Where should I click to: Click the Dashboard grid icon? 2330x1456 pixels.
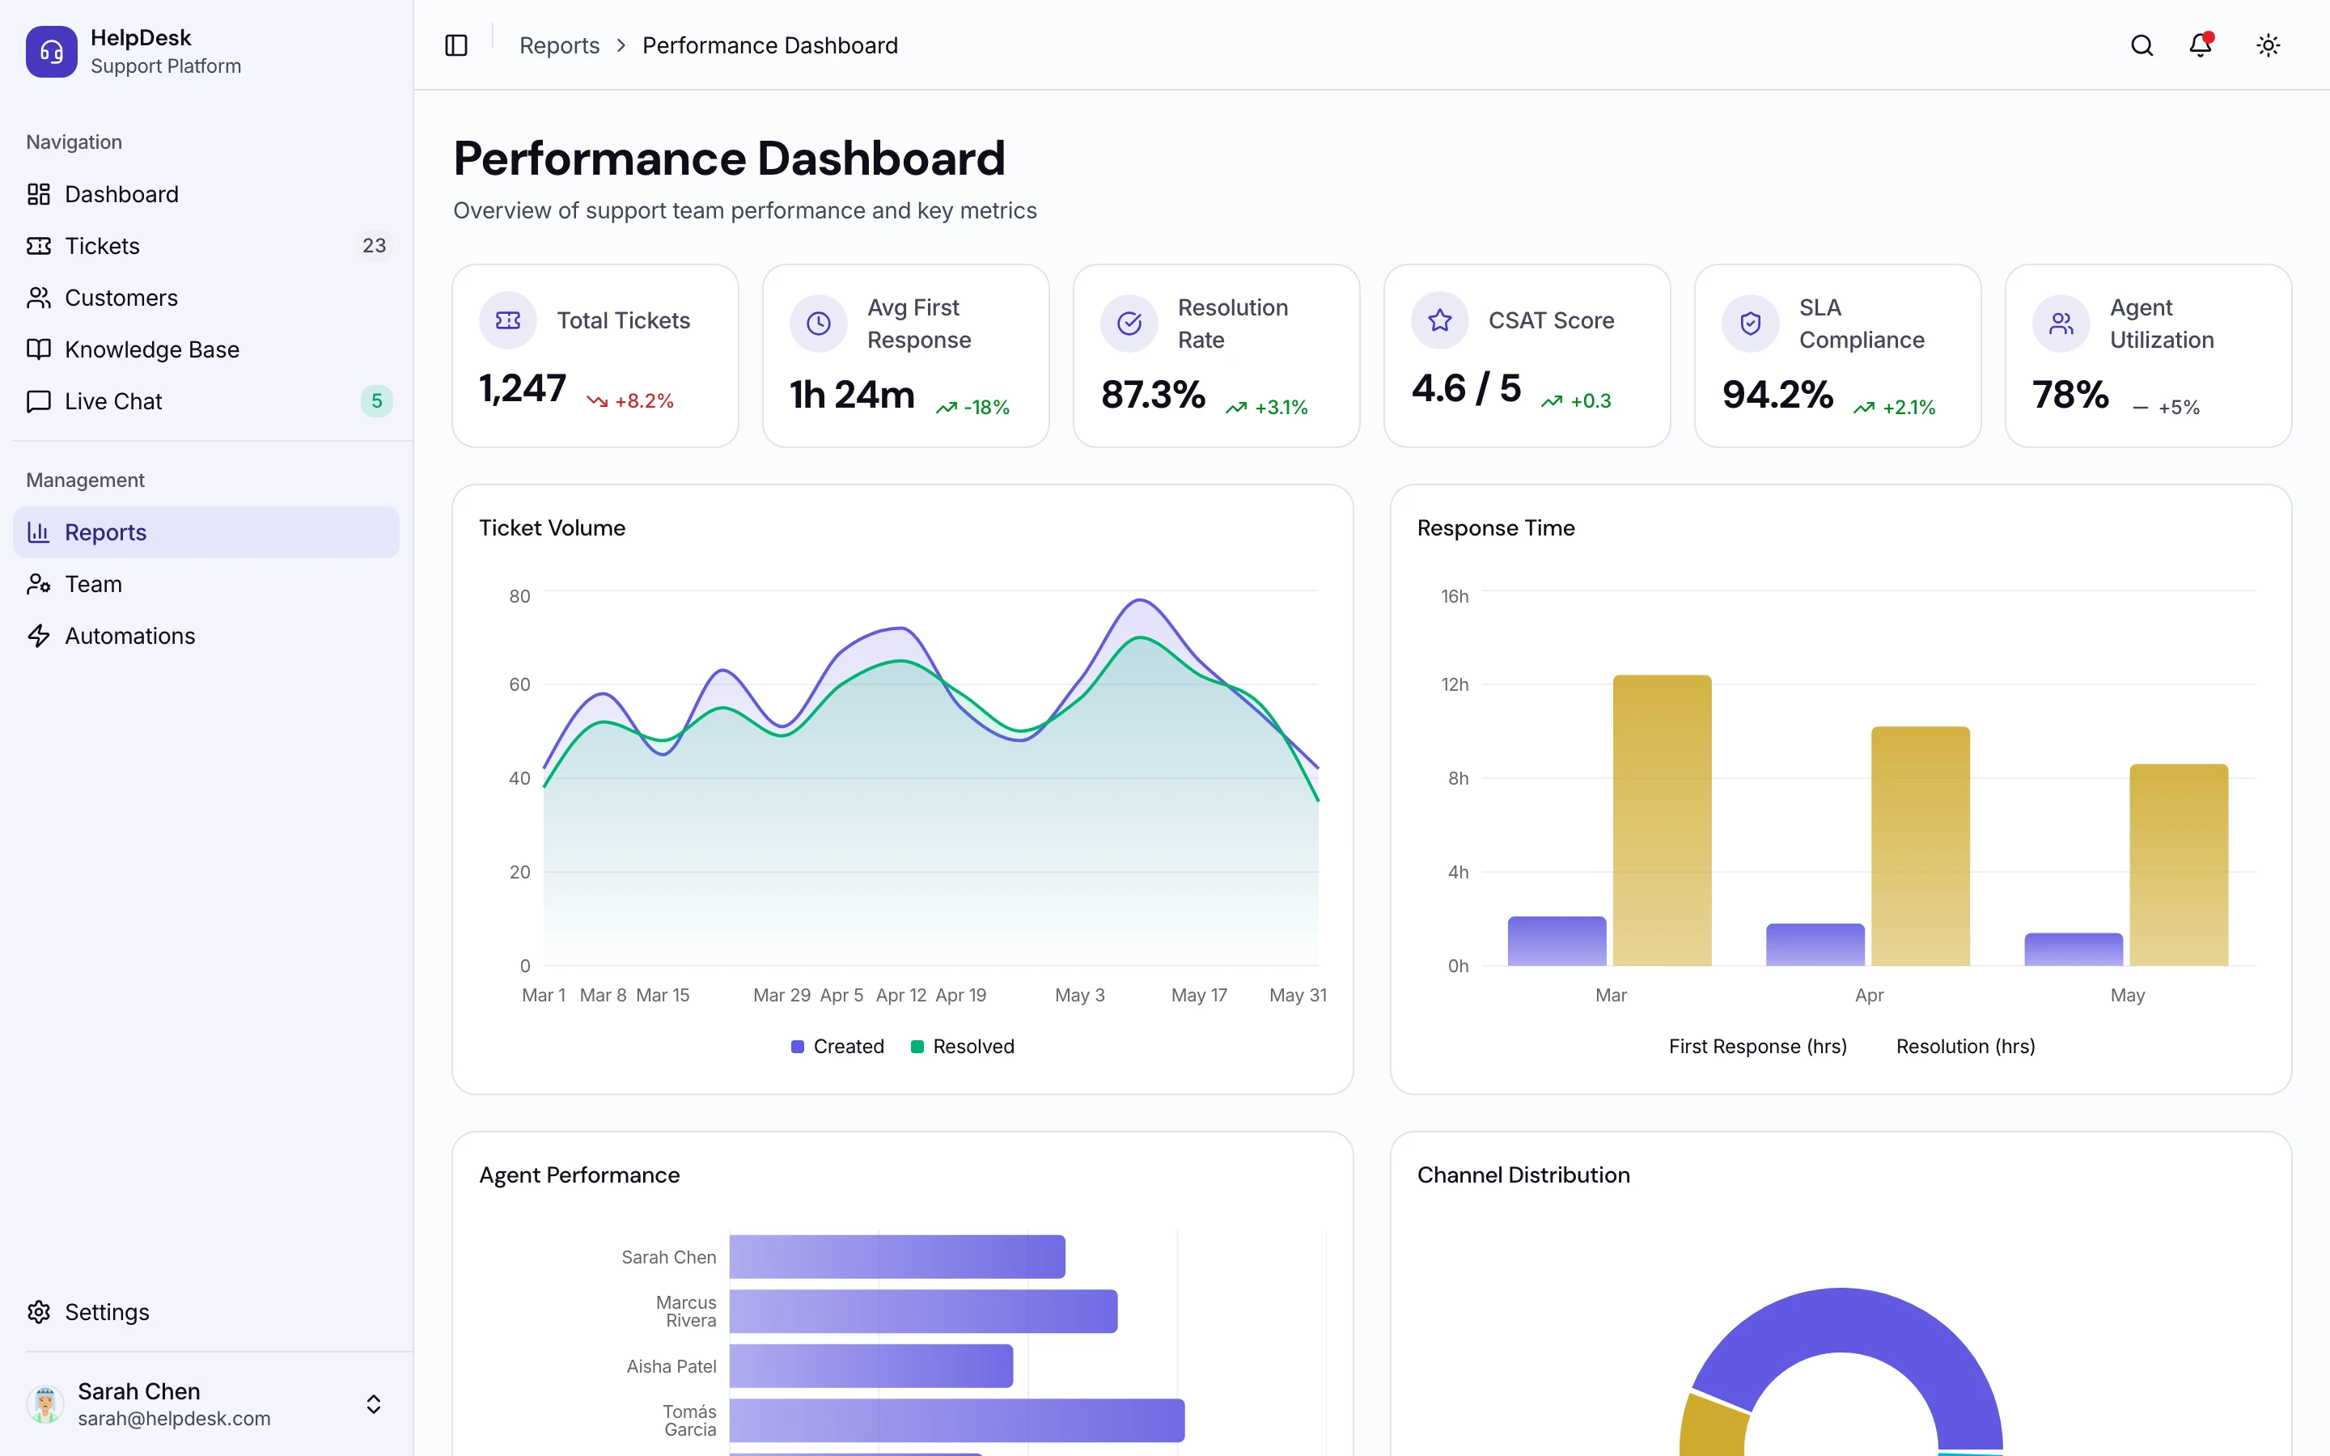pyautogui.click(x=39, y=194)
